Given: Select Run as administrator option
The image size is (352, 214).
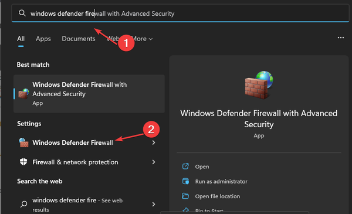Looking at the screenshot, I should coord(221,181).
